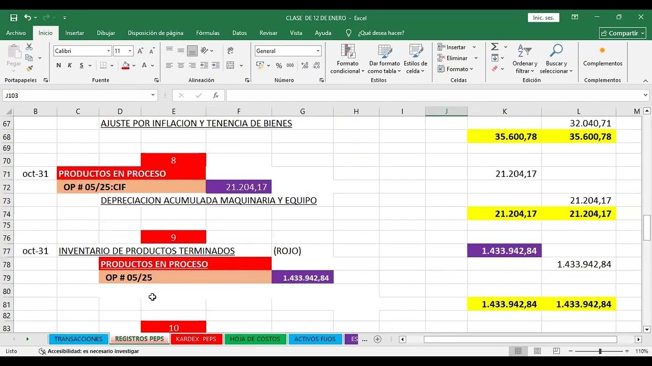Screen dimensions: 652x366
Task: Undo the last action
Action: [x=28, y=18]
